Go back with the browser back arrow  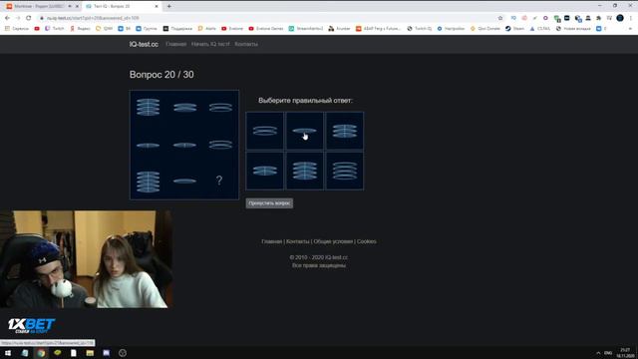tap(7, 18)
